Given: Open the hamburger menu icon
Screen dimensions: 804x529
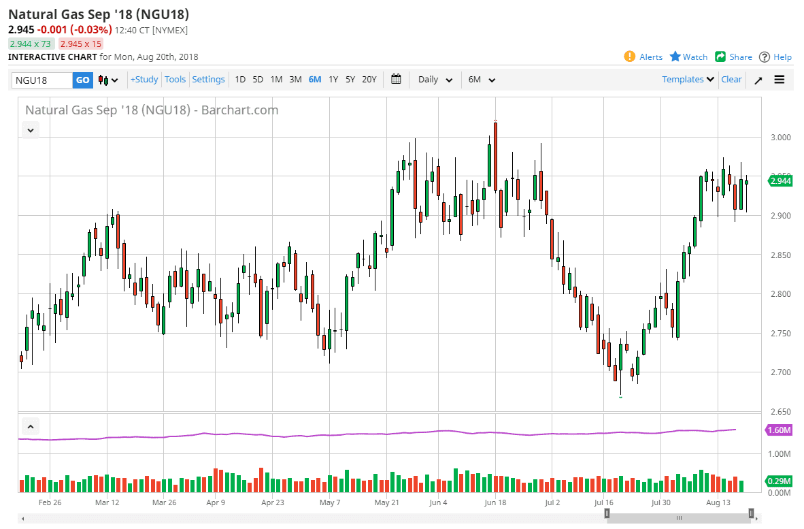Looking at the screenshot, I should click(780, 80).
